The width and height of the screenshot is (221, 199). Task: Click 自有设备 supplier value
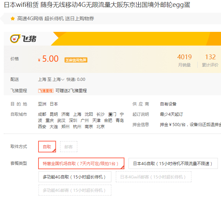click(168, 104)
